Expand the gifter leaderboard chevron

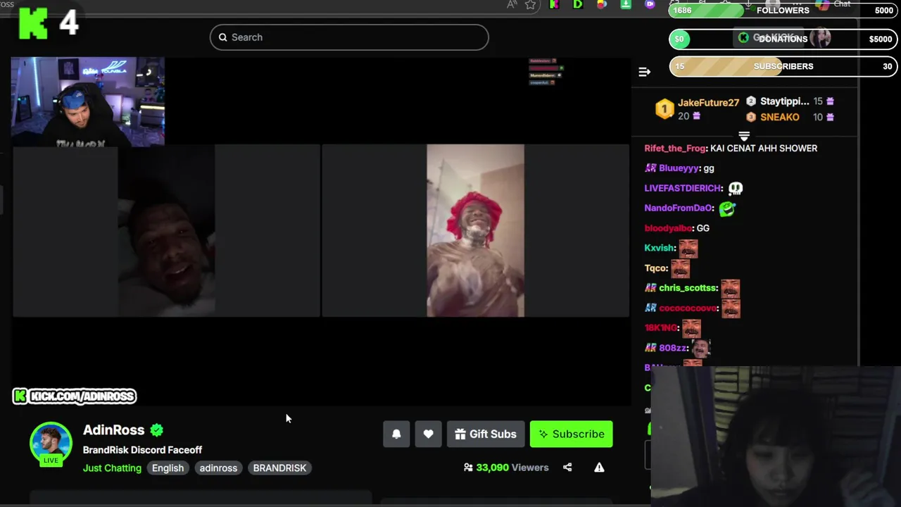click(x=744, y=135)
